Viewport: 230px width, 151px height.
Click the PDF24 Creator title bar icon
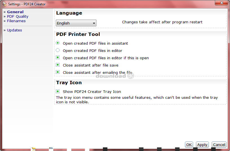[x=5, y=4]
